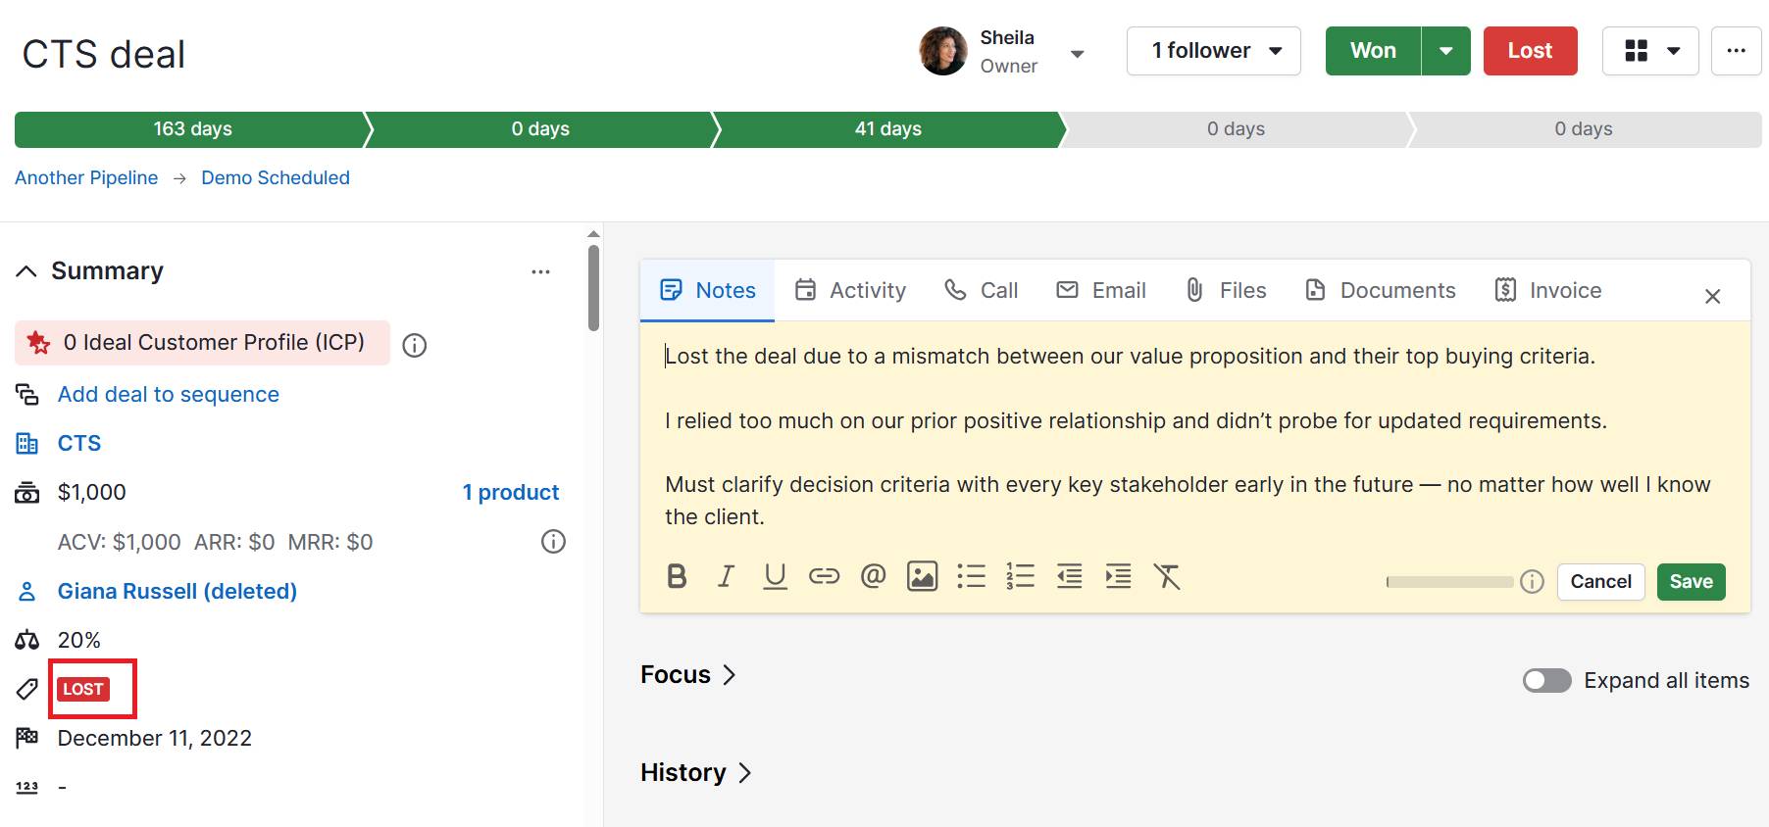Screen dimensions: 1769x827
Task: Click the expected close date flag icon
Action: (x=26, y=738)
